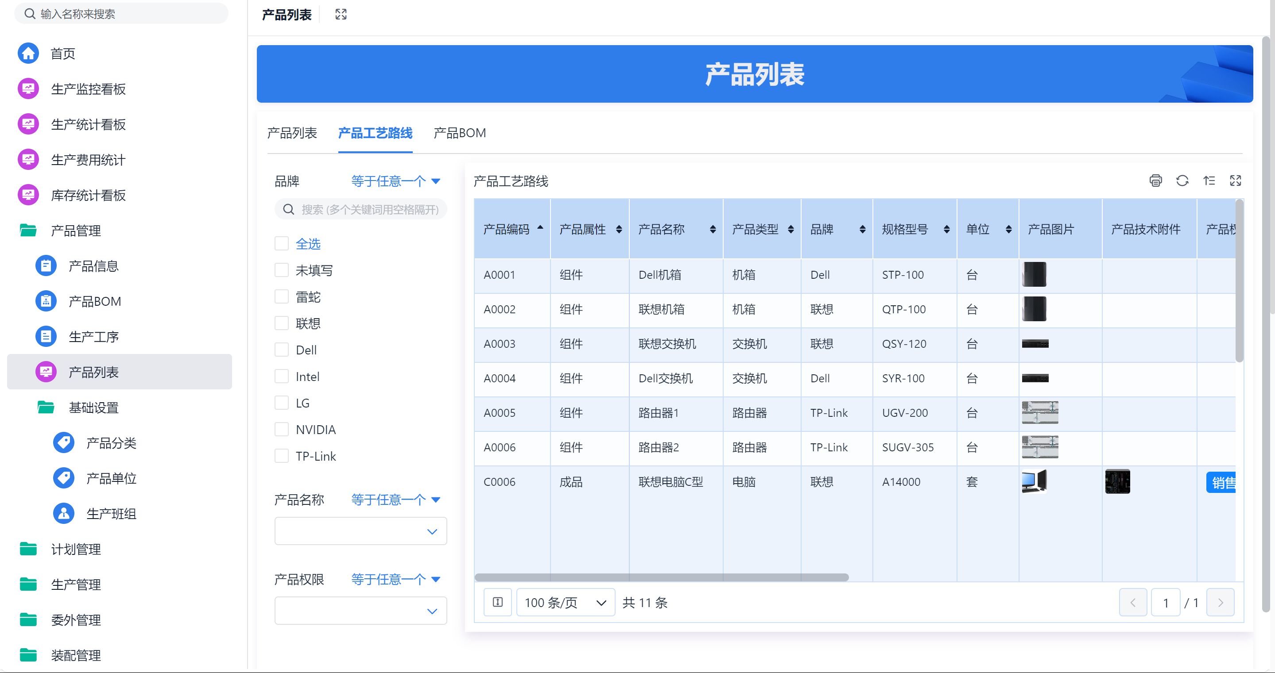Switch to the 产品列表 tab

point(292,133)
